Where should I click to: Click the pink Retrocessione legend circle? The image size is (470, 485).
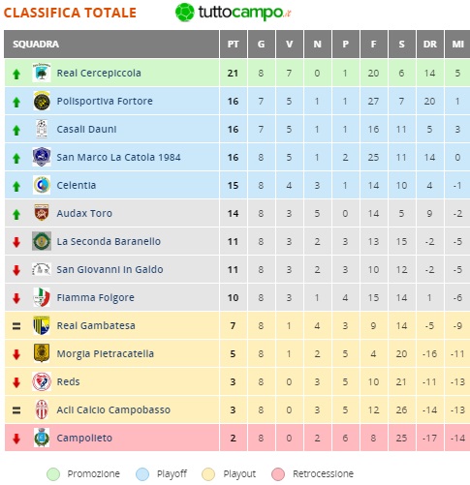click(x=278, y=474)
